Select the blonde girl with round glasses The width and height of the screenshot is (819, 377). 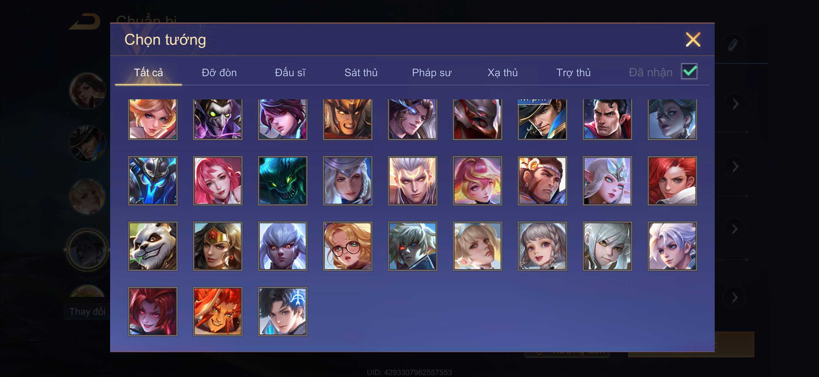tap(347, 246)
